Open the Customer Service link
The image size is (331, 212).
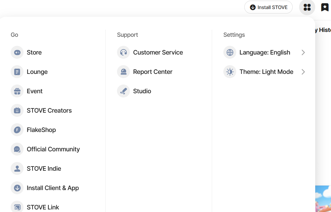click(x=158, y=52)
